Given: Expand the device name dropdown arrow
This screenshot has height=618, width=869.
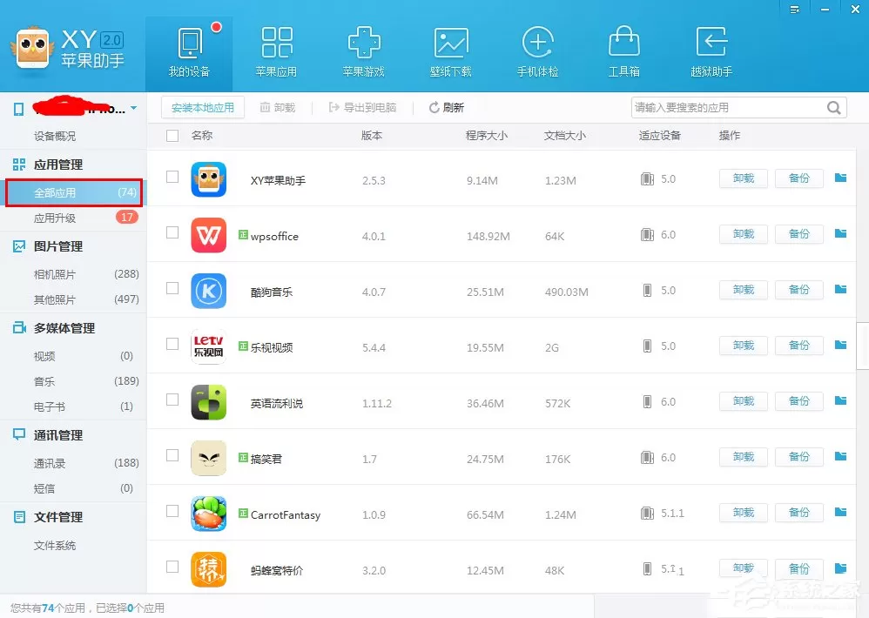Looking at the screenshot, I should coord(133,108).
